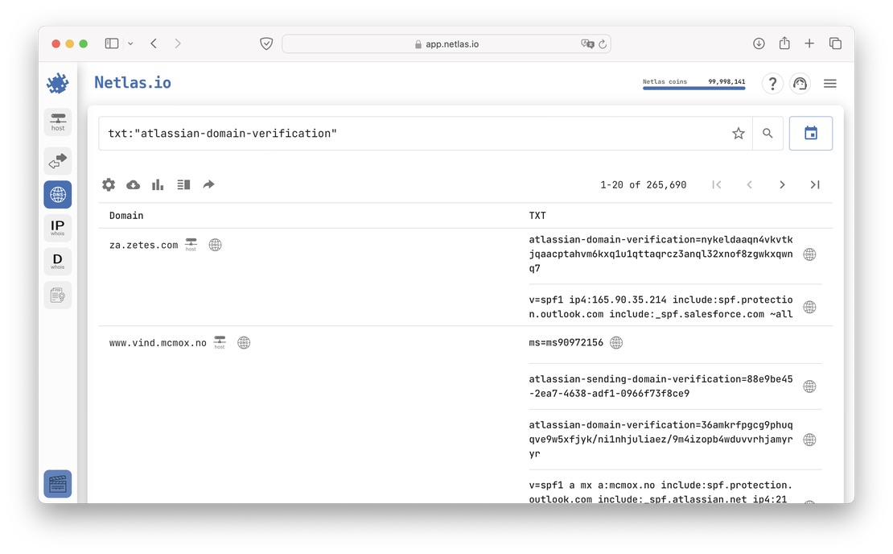Open the help question mark
The height and width of the screenshot is (554, 893).
[772, 83]
